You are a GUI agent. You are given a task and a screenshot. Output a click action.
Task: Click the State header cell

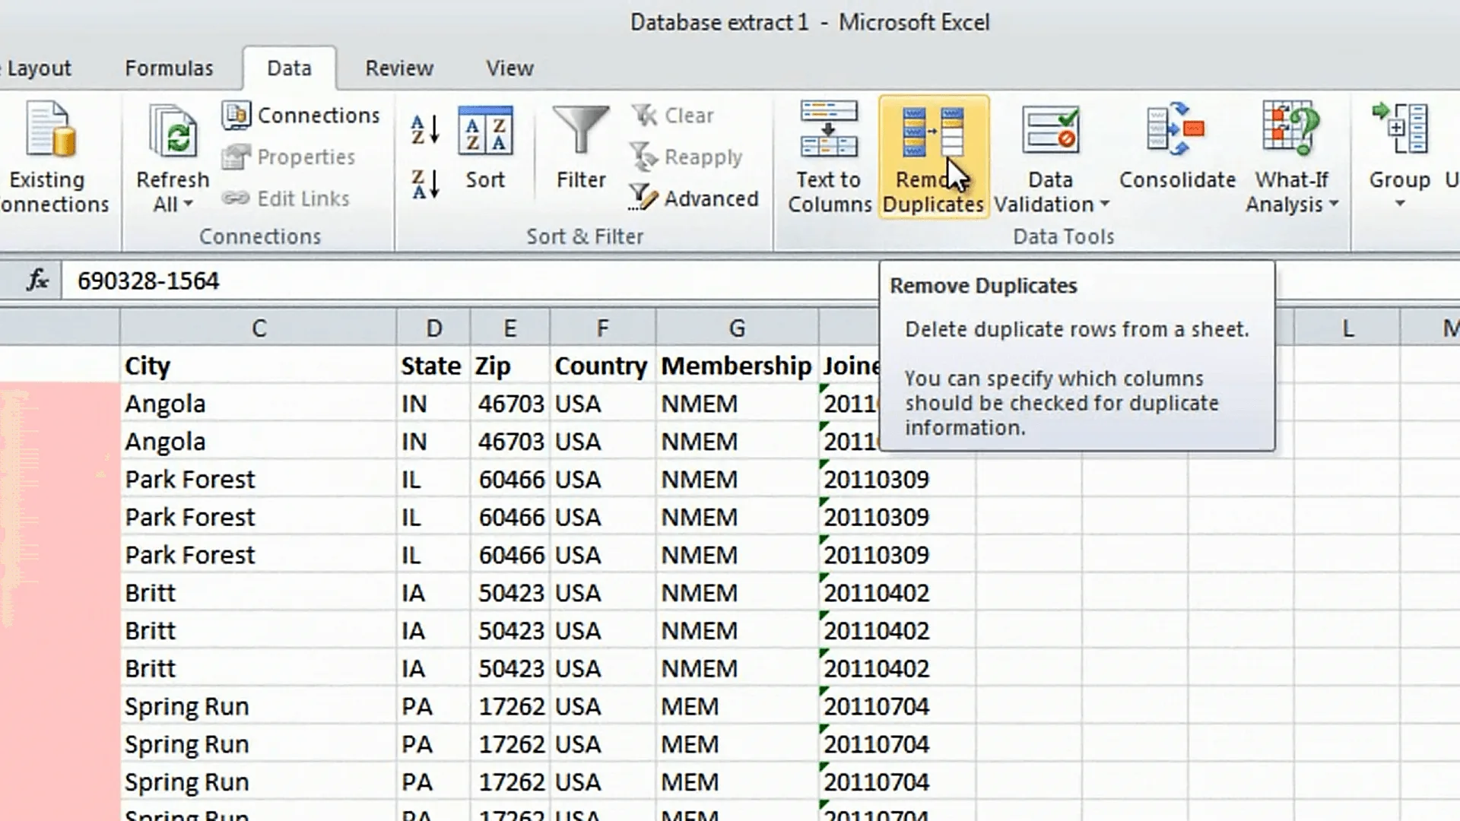click(433, 366)
